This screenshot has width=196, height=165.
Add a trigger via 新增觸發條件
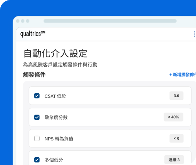(x=183, y=75)
